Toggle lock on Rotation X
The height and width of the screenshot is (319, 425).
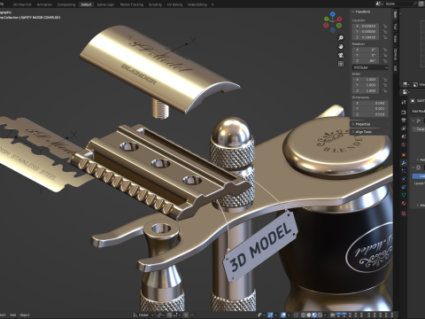click(385, 50)
